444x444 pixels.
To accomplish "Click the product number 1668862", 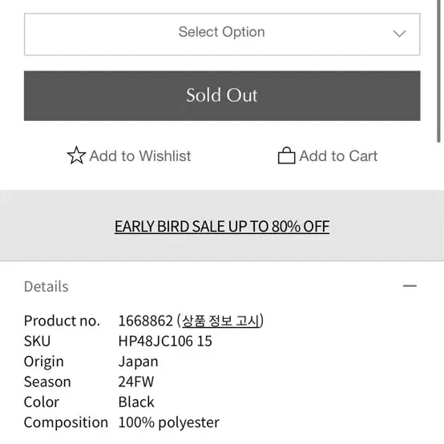I will 146,321.
